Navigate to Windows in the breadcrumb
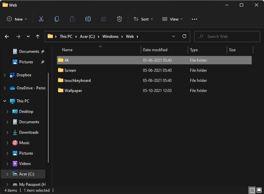Screen dimensions: 264x194 [x=111, y=37]
